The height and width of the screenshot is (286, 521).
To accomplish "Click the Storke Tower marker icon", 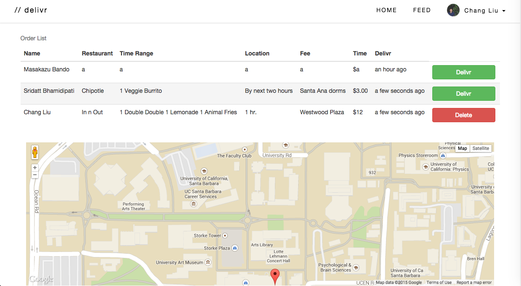I will [225, 236].
